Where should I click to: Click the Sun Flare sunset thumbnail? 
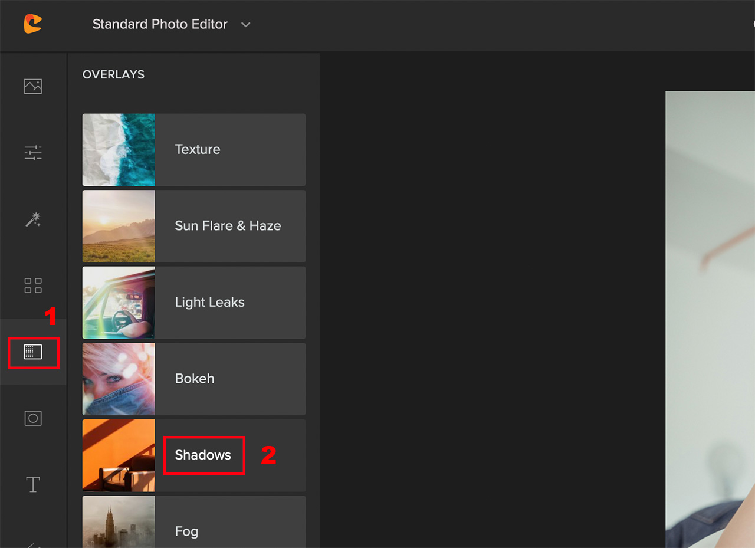[119, 226]
